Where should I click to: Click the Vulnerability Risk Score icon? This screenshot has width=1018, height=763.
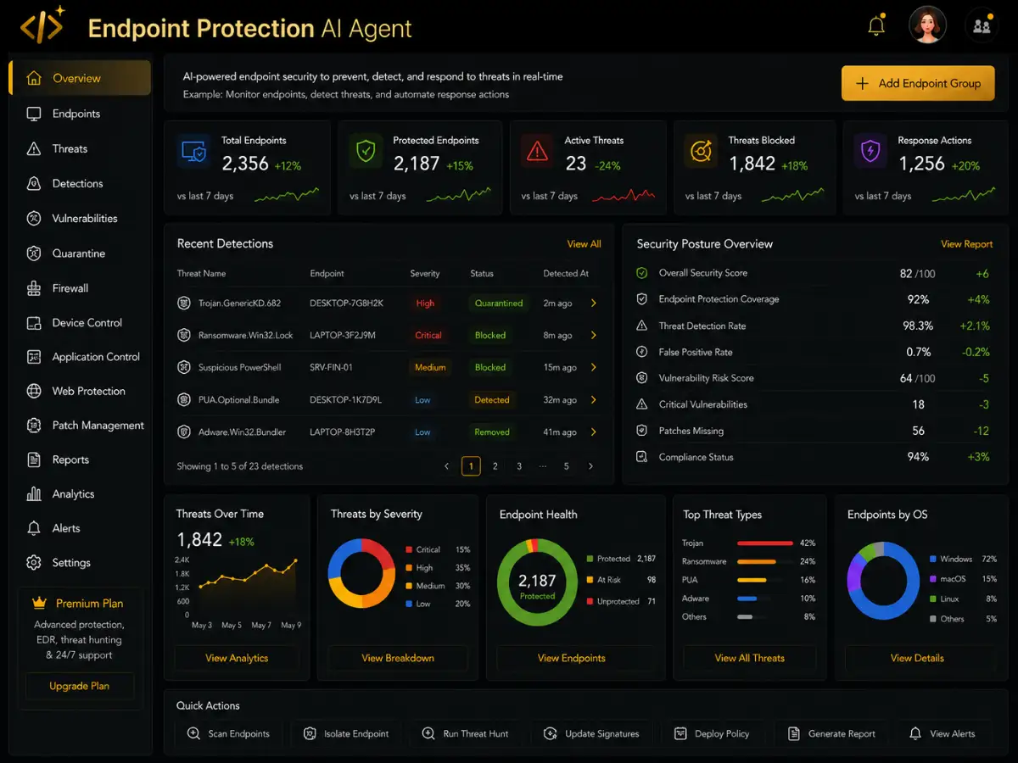coord(641,378)
